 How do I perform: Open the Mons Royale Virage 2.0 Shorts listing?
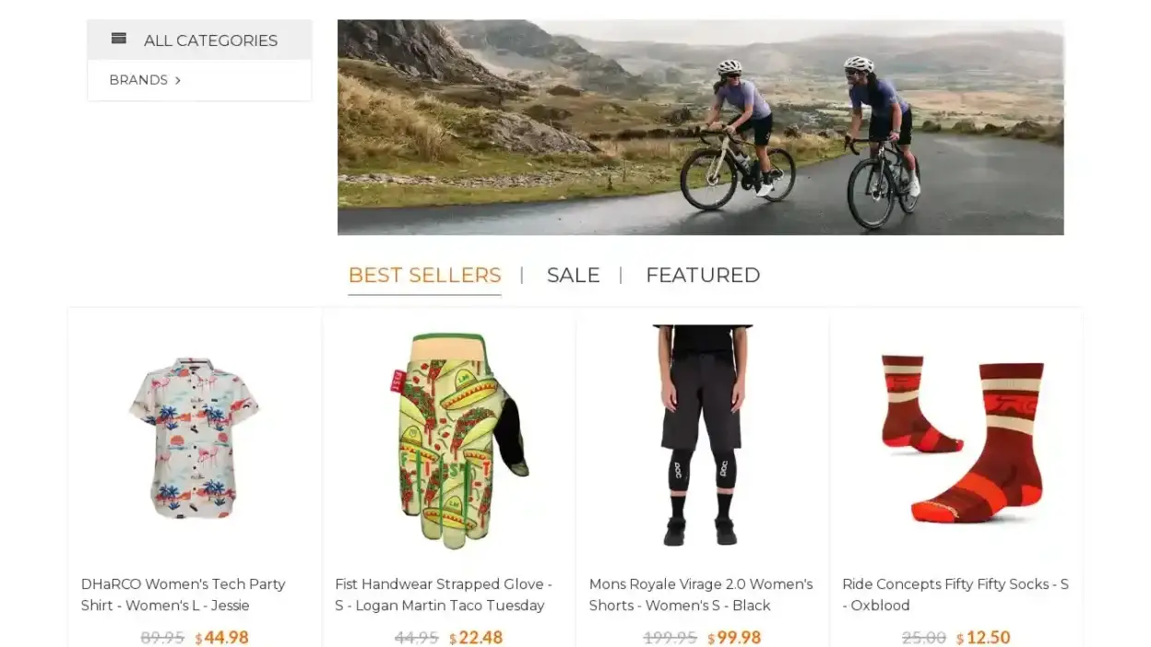[x=701, y=594]
